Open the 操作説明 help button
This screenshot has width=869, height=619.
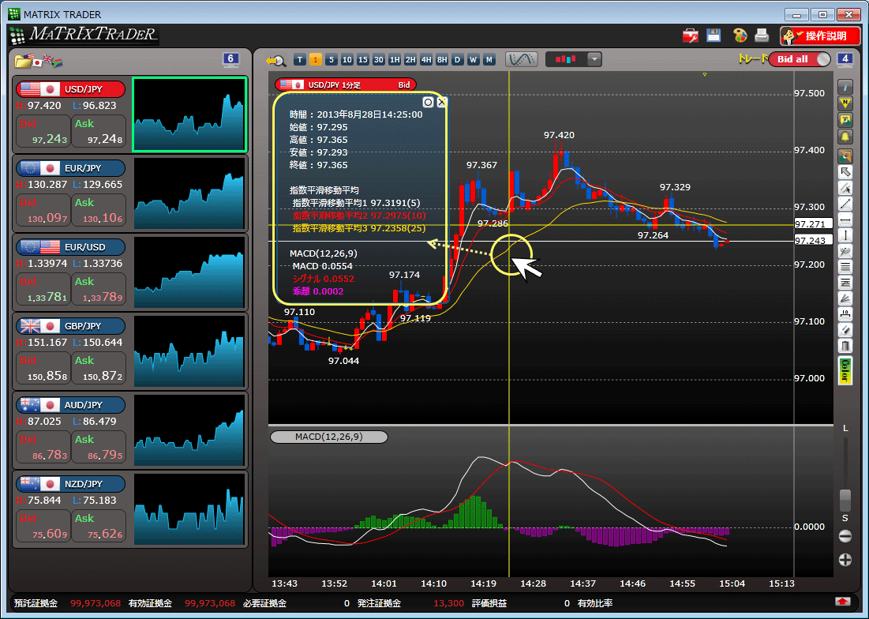[820, 36]
